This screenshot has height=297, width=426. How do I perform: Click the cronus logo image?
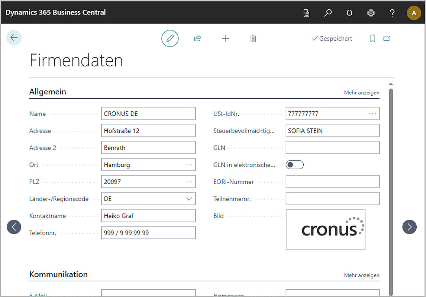[x=326, y=229]
